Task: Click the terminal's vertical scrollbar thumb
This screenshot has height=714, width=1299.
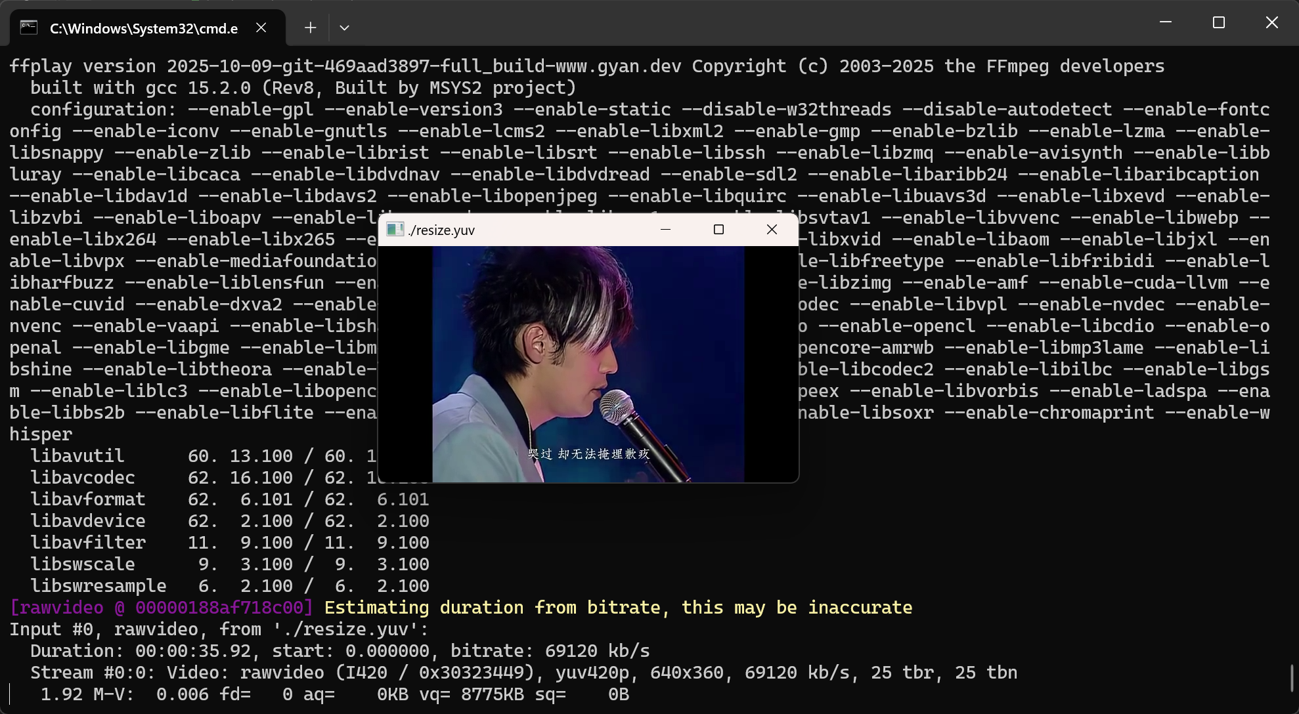Action: coord(1291,677)
